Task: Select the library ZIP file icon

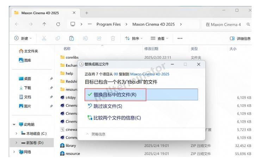Action: (x=62, y=145)
